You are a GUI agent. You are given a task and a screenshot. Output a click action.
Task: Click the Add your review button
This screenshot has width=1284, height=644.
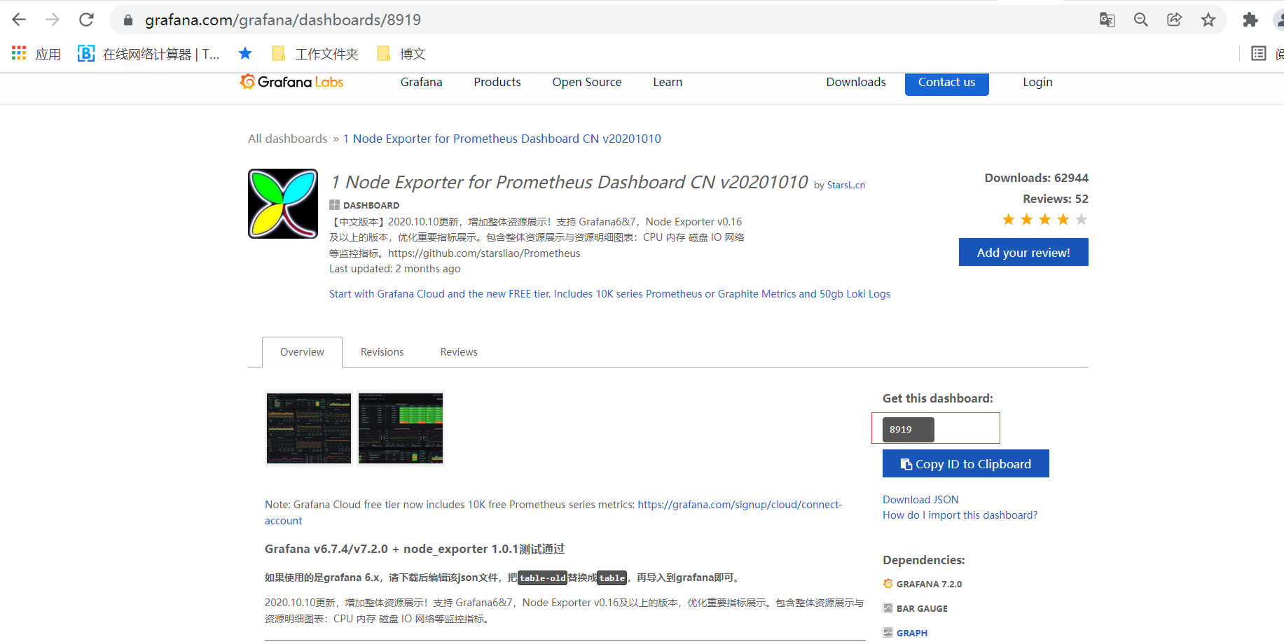click(x=1023, y=252)
